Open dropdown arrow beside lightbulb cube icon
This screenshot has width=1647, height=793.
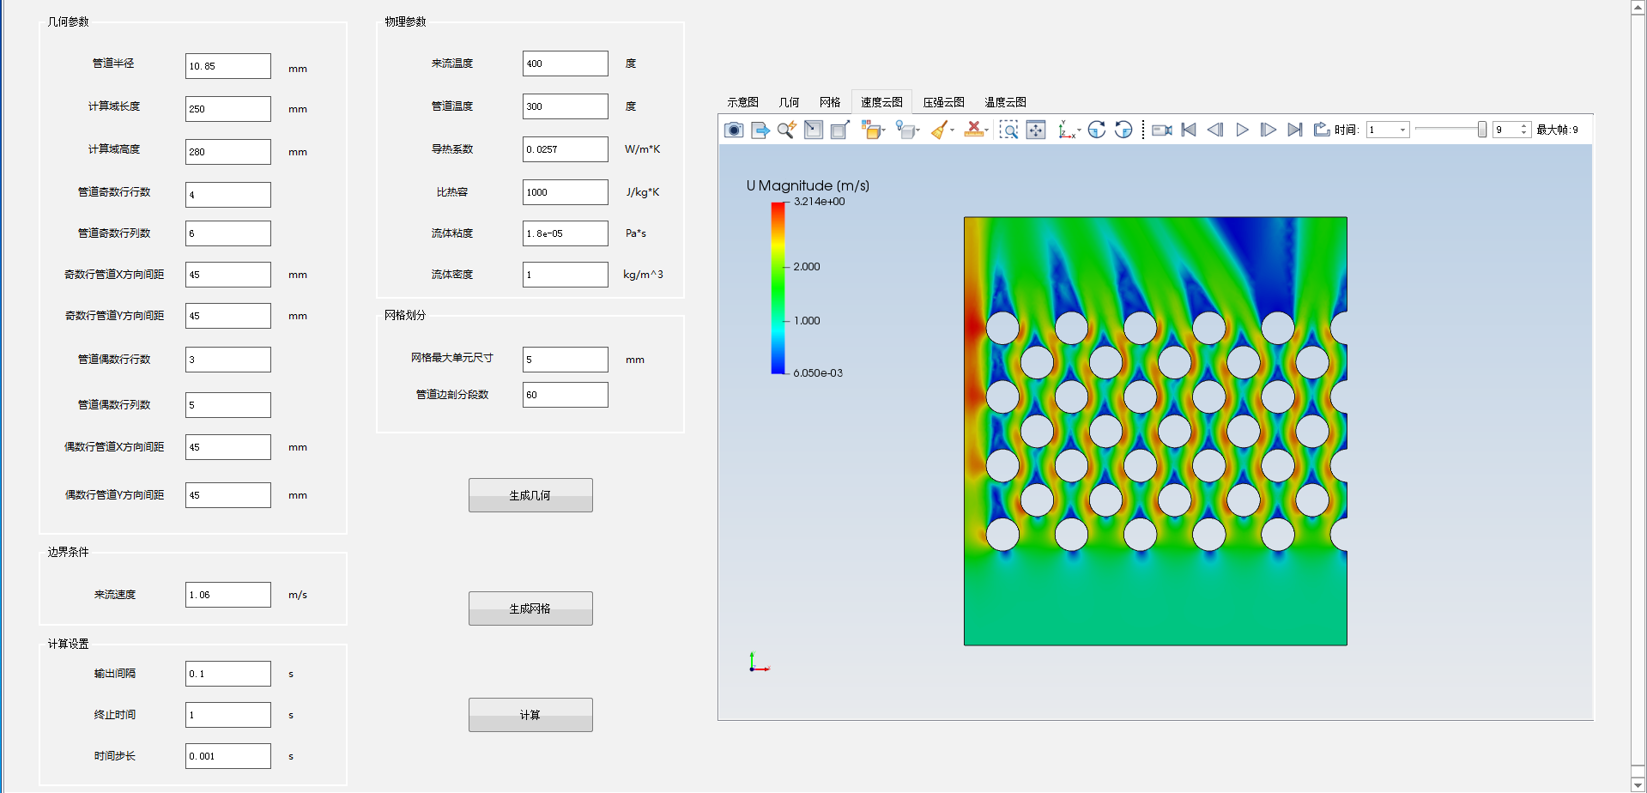click(917, 130)
